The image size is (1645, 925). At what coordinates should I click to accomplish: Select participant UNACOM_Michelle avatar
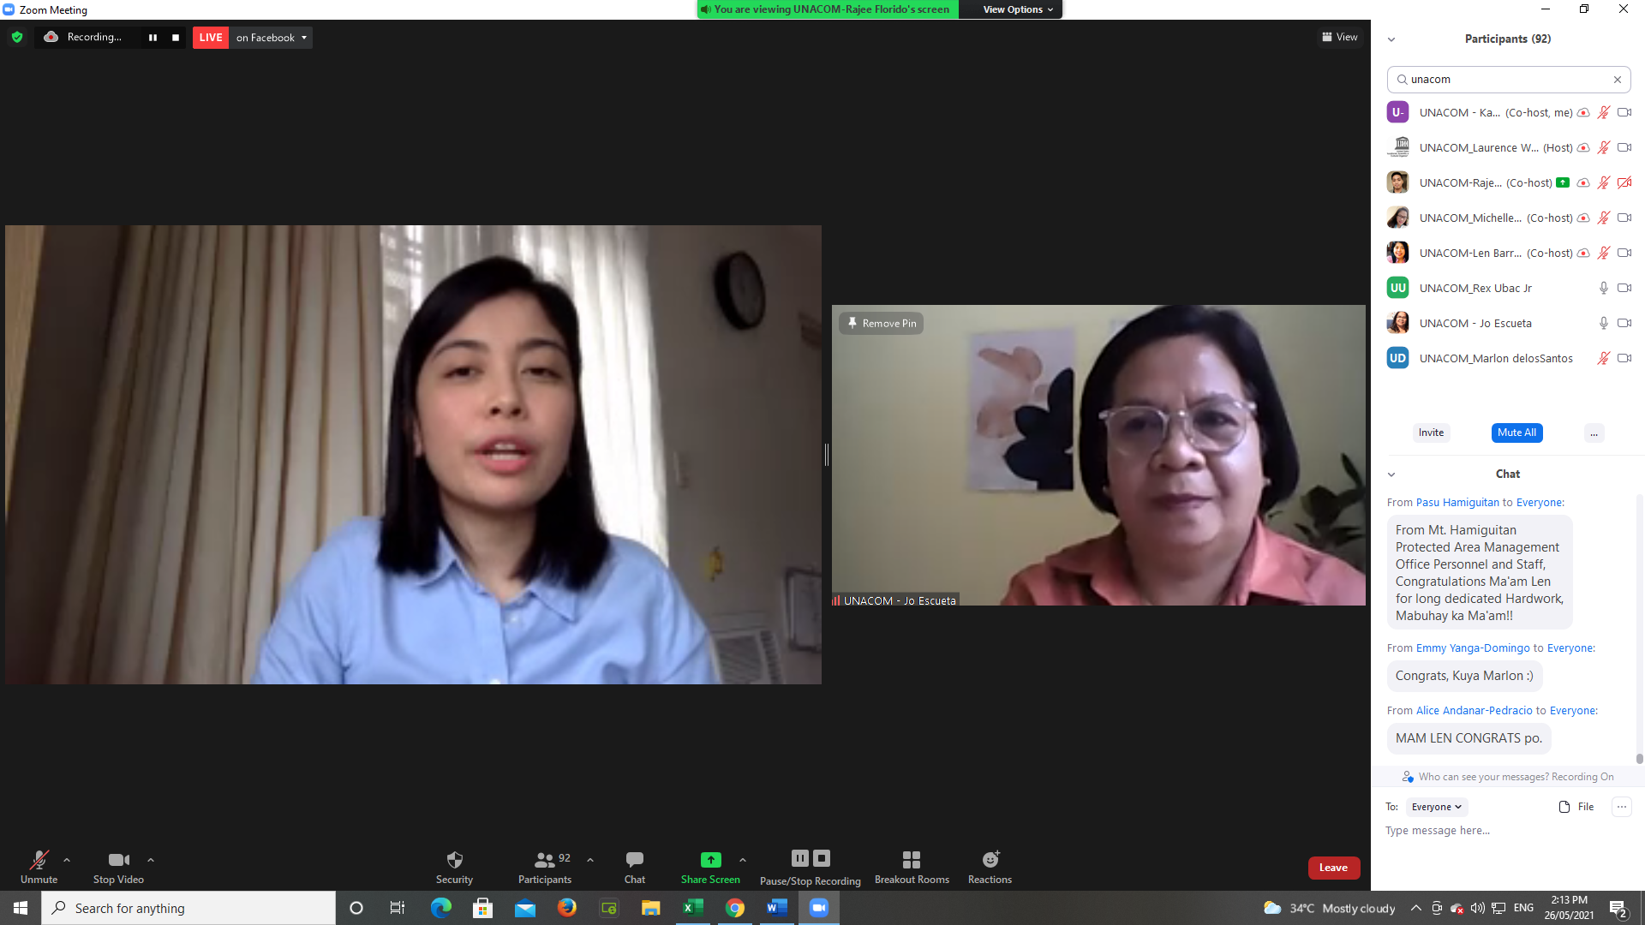(1397, 218)
